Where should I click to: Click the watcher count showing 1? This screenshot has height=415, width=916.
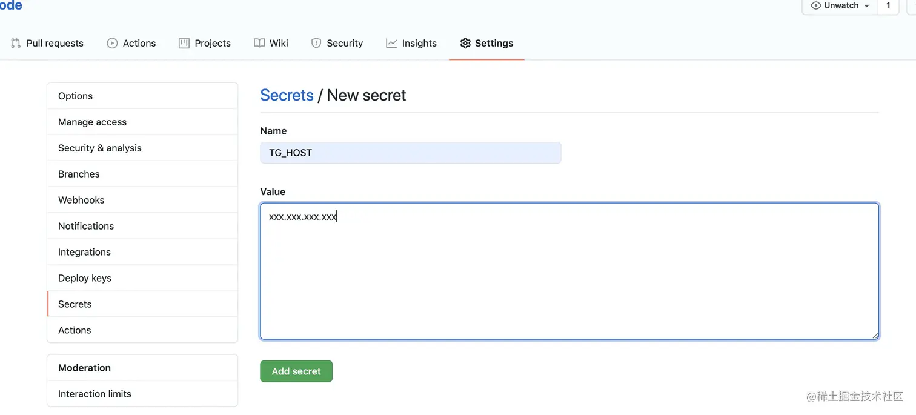(x=888, y=5)
